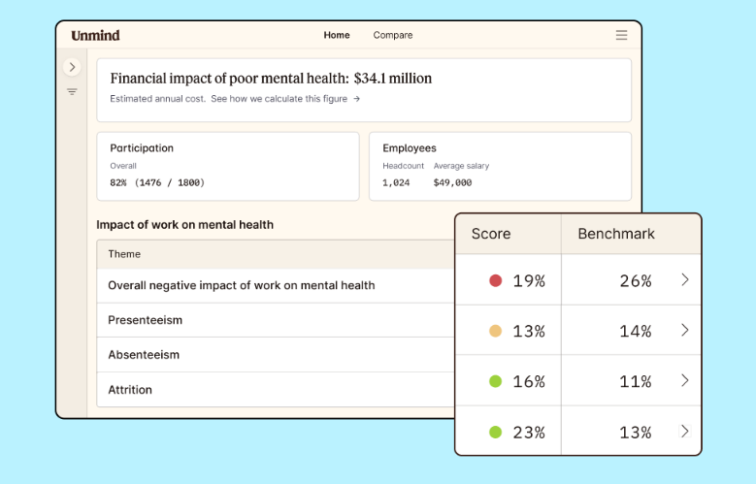Expand the sidebar with arrow button
The image size is (756, 484).
click(x=72, y=67)
